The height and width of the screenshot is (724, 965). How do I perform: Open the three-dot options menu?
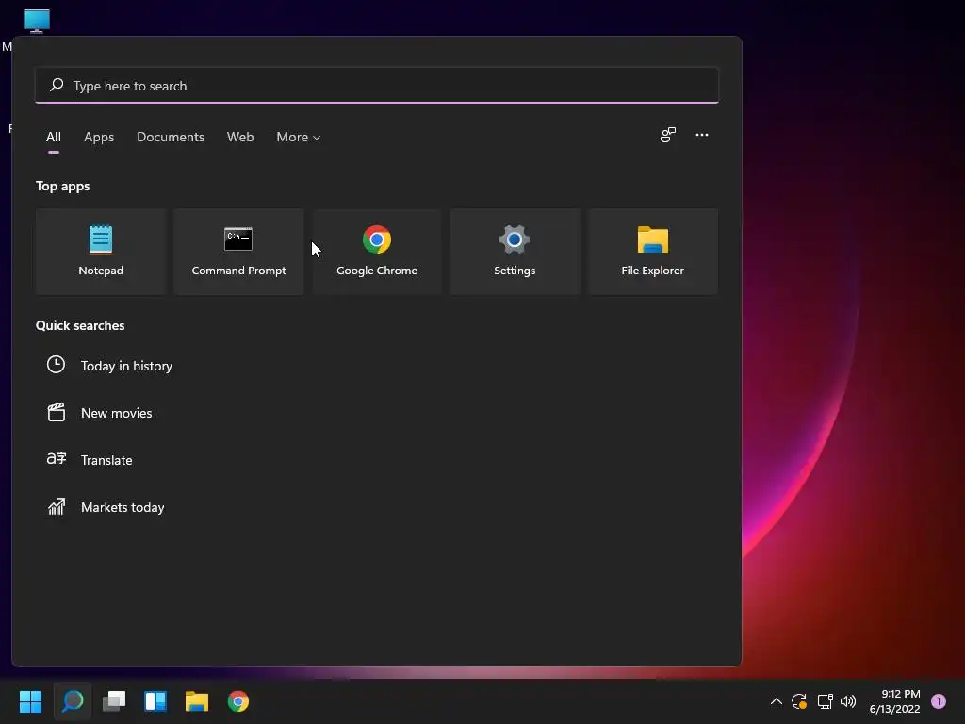(701, 135)
